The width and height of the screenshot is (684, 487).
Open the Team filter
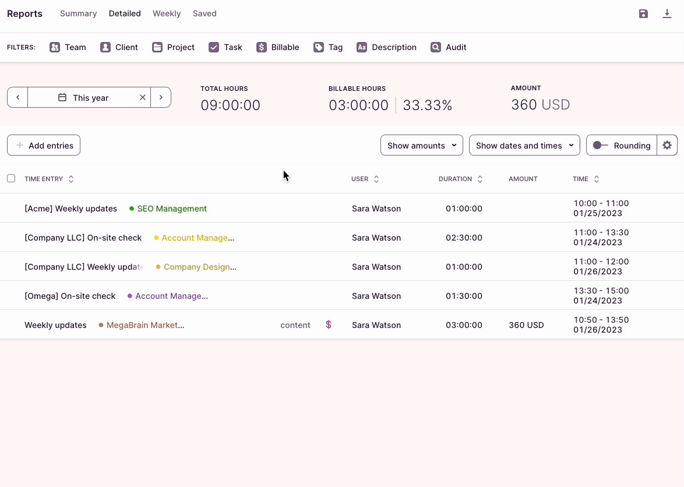[68, 47]
